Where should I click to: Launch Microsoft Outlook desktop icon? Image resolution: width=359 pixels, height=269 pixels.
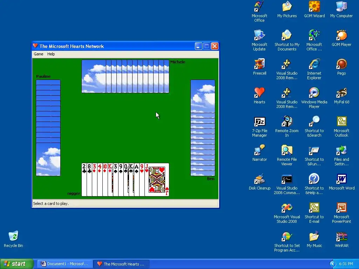tap(341, 127)
